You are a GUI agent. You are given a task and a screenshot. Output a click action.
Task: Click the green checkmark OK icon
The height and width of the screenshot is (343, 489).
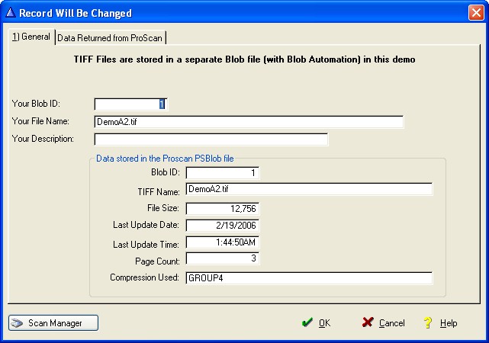[307, 322]
